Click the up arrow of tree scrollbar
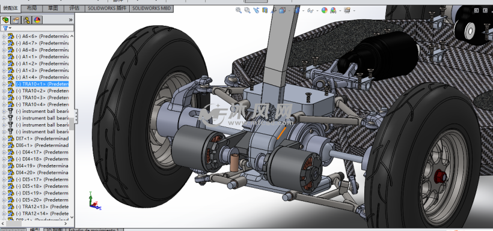Image resolution: width=493 pixels, height=231 pixels. 72,36
